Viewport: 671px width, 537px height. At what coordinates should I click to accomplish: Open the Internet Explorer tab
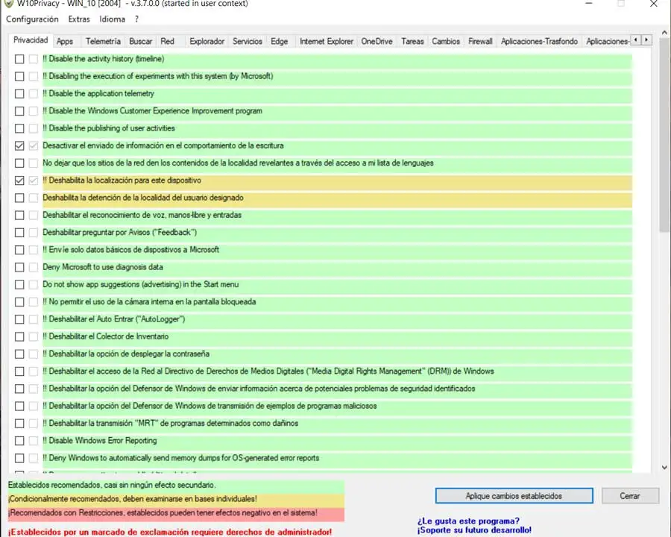327,42
